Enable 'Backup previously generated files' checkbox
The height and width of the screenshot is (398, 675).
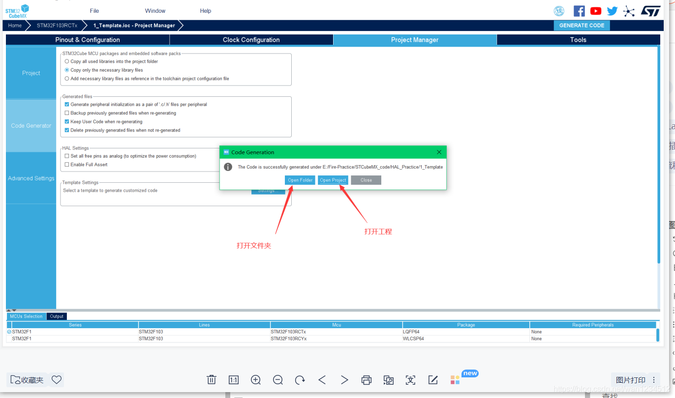67,113
